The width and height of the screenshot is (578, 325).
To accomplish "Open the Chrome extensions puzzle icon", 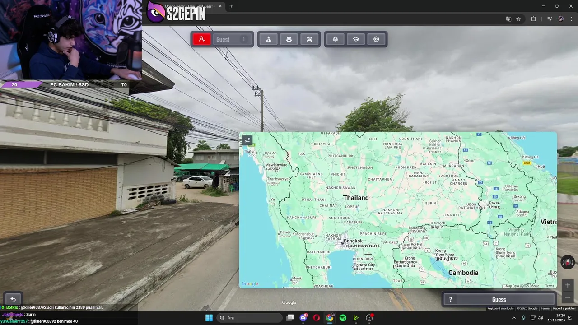I will 533,19.
